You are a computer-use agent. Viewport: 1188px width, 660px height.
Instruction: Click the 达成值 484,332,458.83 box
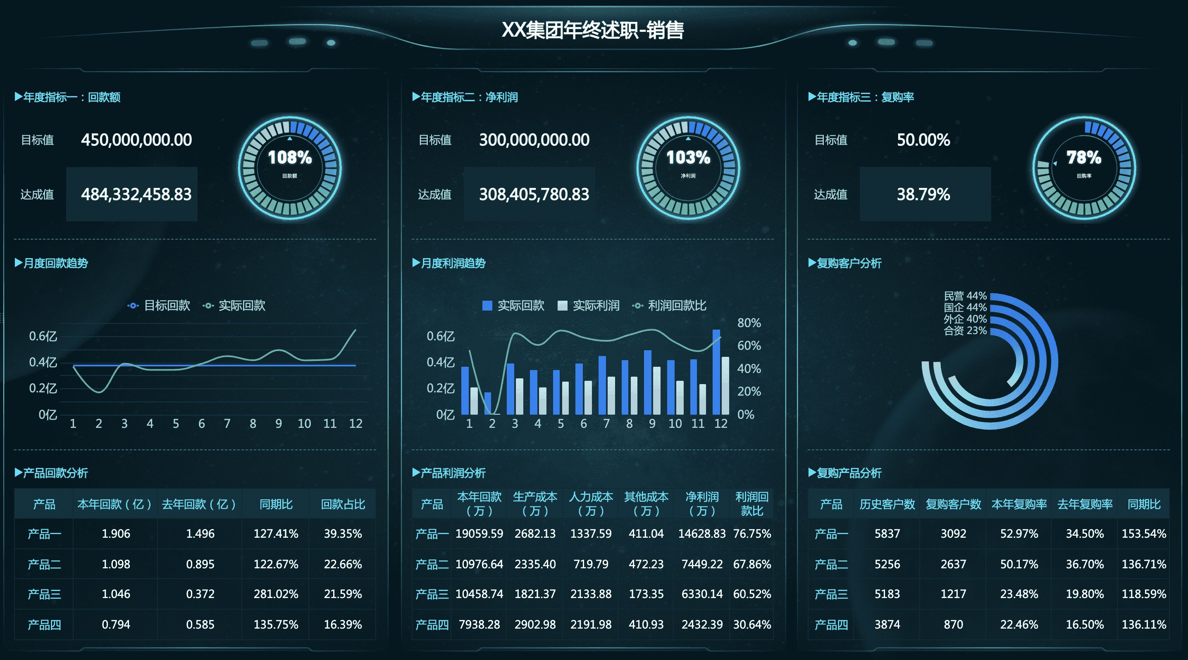132,194
